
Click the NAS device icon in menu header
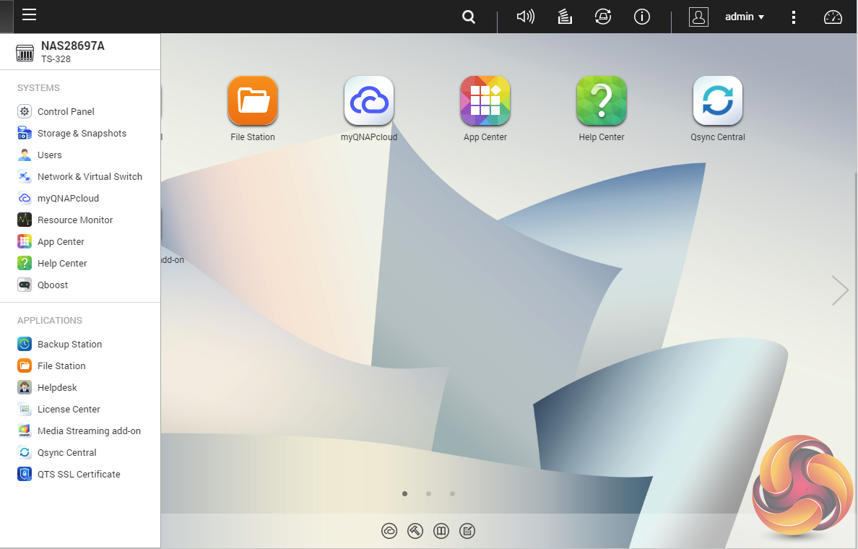(x=25, y=53)
